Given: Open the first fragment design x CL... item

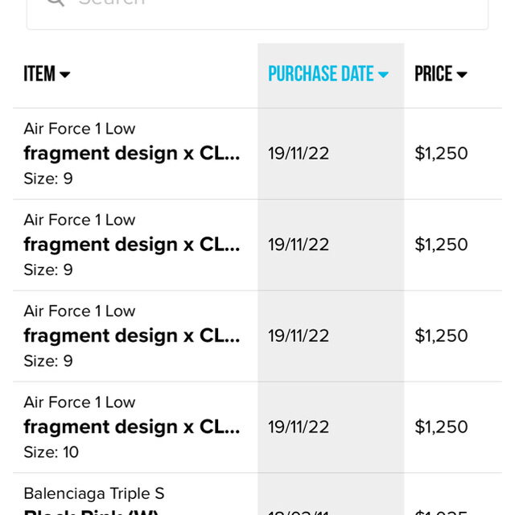Looking at the screenshot, I should point(132,154).
